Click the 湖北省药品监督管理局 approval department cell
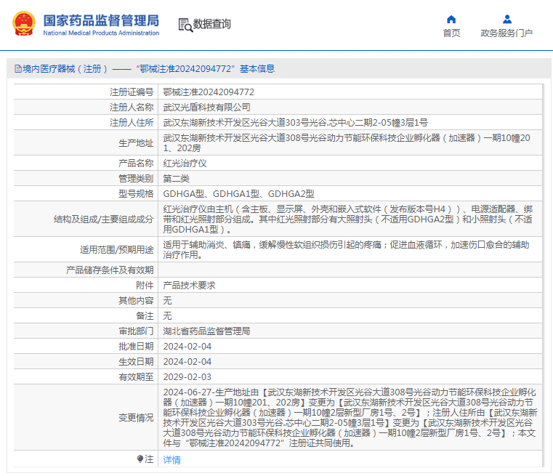The width and height of the screenshot is (553, 476). [350, 331]
